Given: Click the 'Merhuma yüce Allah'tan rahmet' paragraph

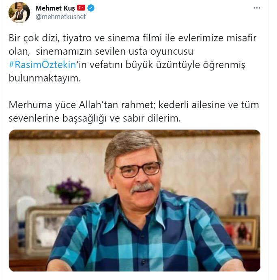Looking at the screenshot, I should pos(134,111).
